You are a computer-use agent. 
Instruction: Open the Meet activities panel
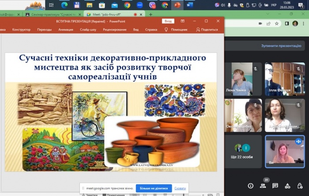point(288,186)
